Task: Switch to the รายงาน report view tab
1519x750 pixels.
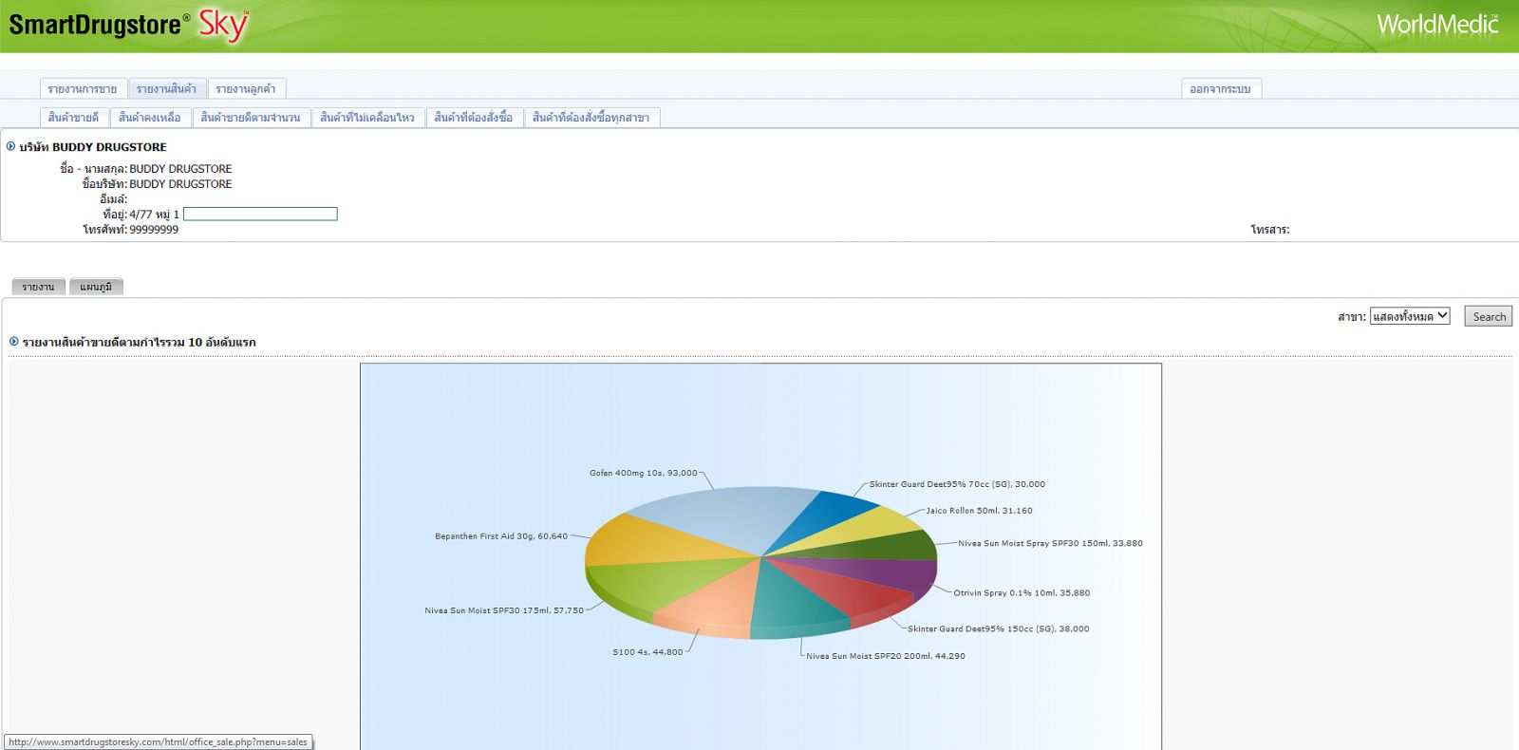Action: tap(38, 287)
